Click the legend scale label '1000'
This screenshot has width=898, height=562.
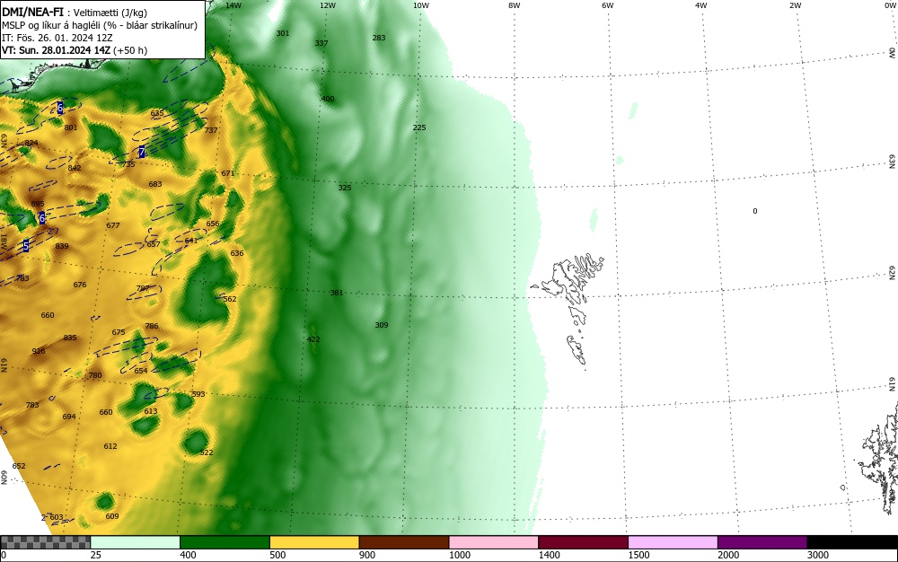pyautogui.click(x=460, y=555)
